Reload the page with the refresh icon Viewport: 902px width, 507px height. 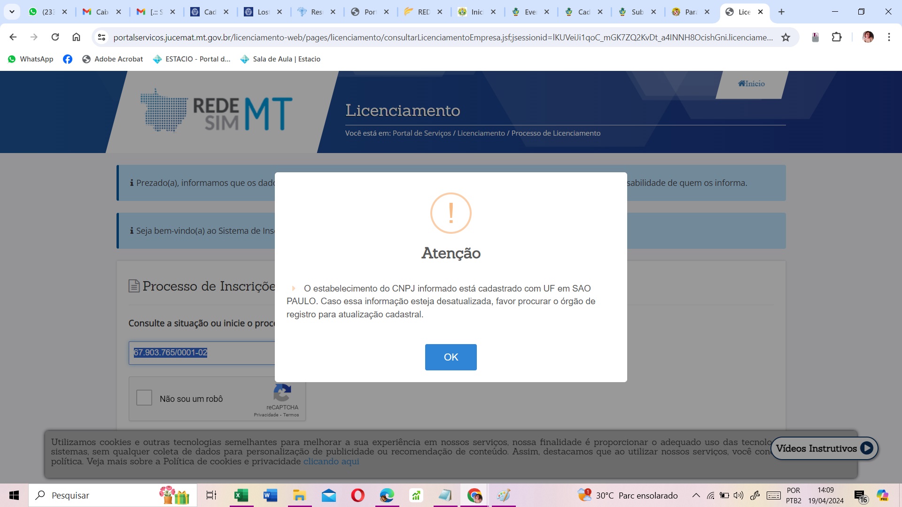click(x=55, y=37)
